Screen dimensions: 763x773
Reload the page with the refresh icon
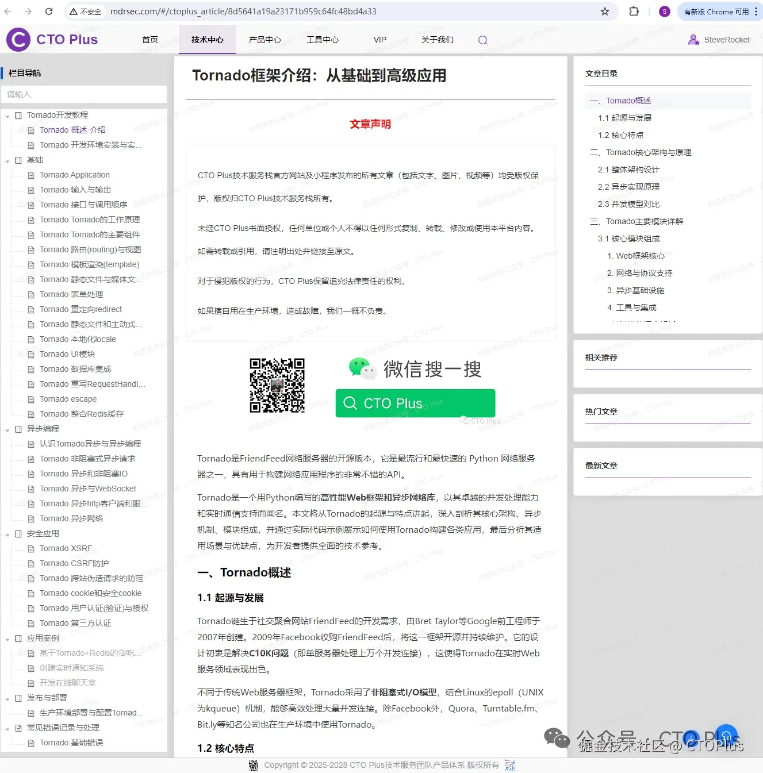(48, 11)
